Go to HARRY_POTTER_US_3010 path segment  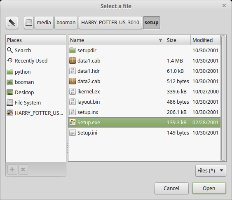click(x=110, y=23)
